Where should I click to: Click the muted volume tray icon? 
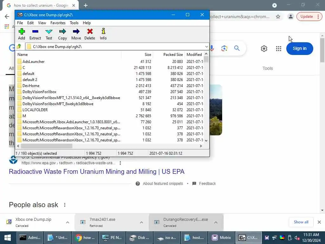pyautogui.click(x=297, y=238)
